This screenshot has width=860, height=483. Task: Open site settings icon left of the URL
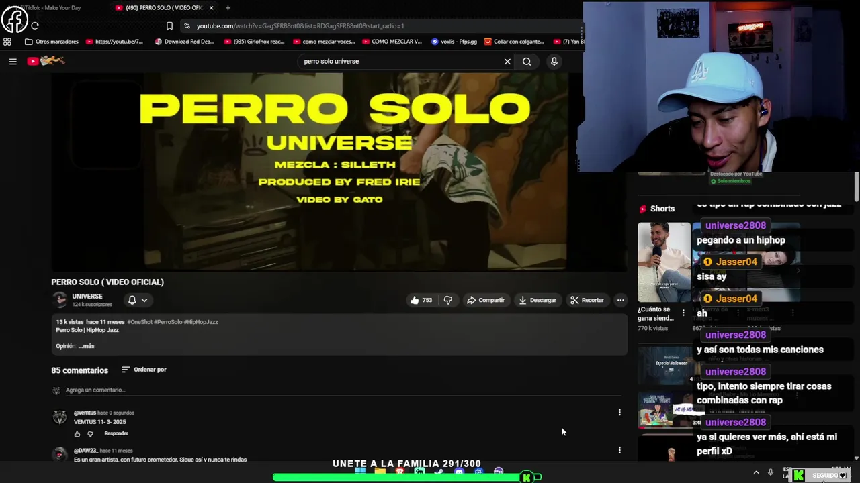[x=187, y=26]
